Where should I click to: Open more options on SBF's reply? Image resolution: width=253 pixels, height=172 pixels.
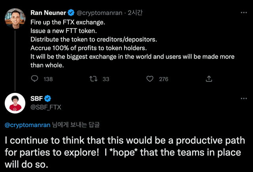(244, 98)
